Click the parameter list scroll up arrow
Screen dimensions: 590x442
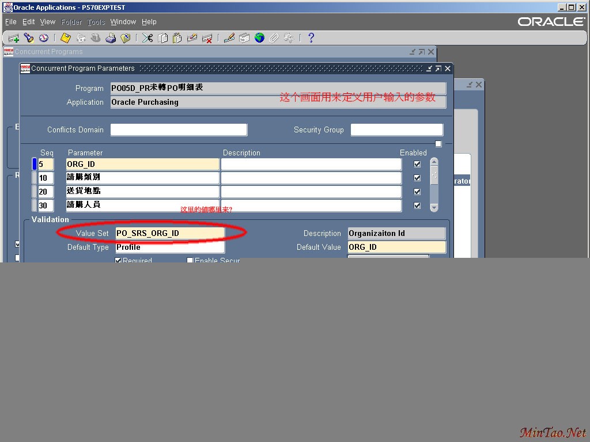[434, 162]
